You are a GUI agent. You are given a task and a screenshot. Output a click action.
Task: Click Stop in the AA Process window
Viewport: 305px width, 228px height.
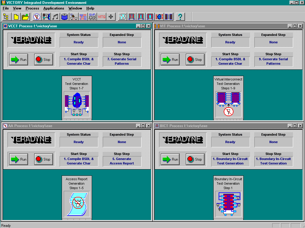43,159
